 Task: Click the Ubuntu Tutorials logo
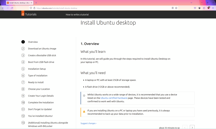click(x=29, y=14)
